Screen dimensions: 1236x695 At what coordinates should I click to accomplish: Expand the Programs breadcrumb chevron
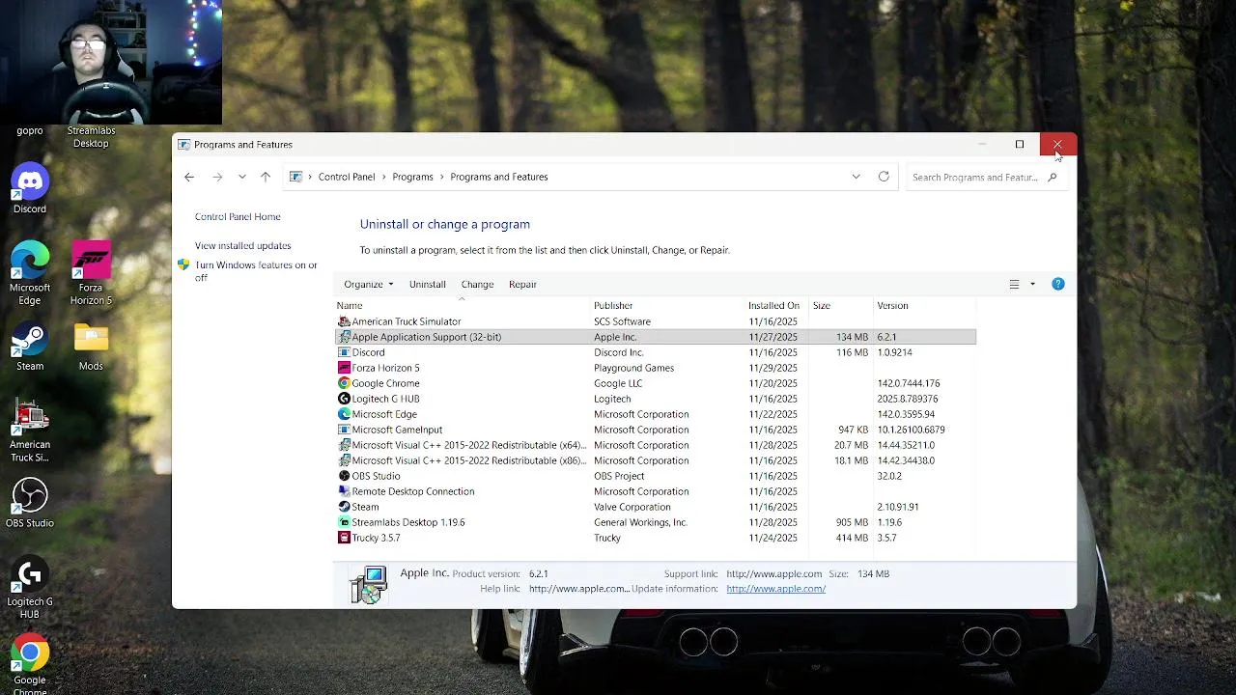(x=441, y=177)
